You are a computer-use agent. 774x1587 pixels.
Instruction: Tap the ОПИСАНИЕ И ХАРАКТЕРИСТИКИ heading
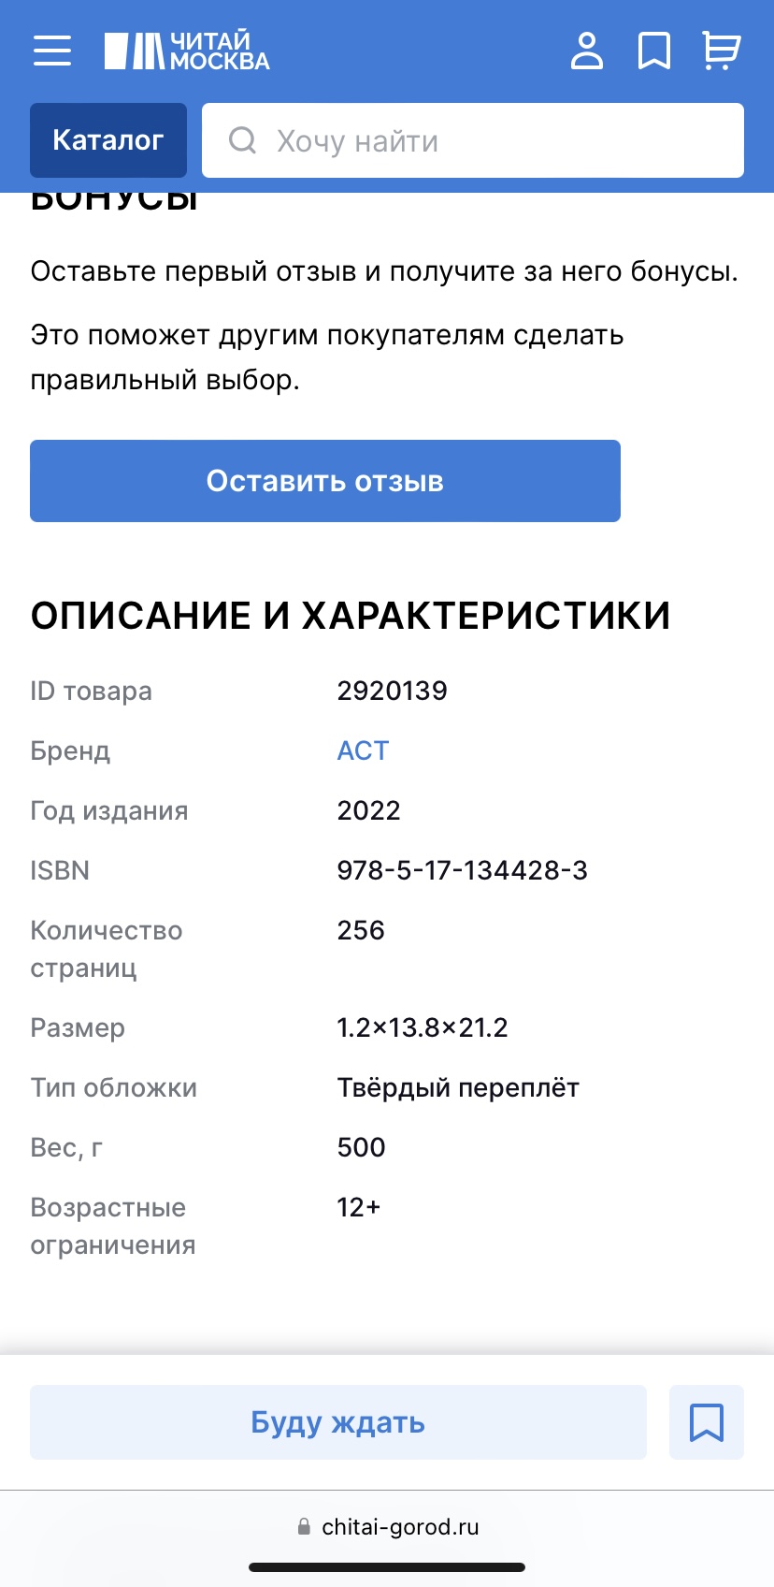(x=351, y=616)
